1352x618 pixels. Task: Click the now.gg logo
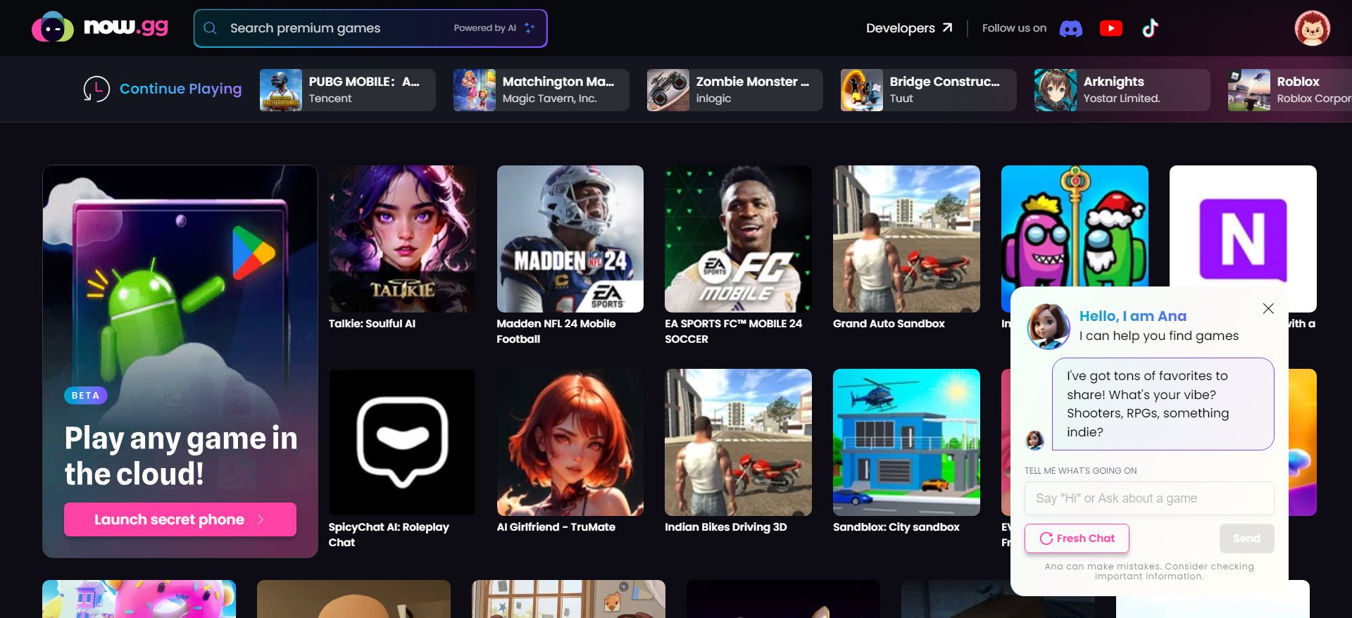100,27
